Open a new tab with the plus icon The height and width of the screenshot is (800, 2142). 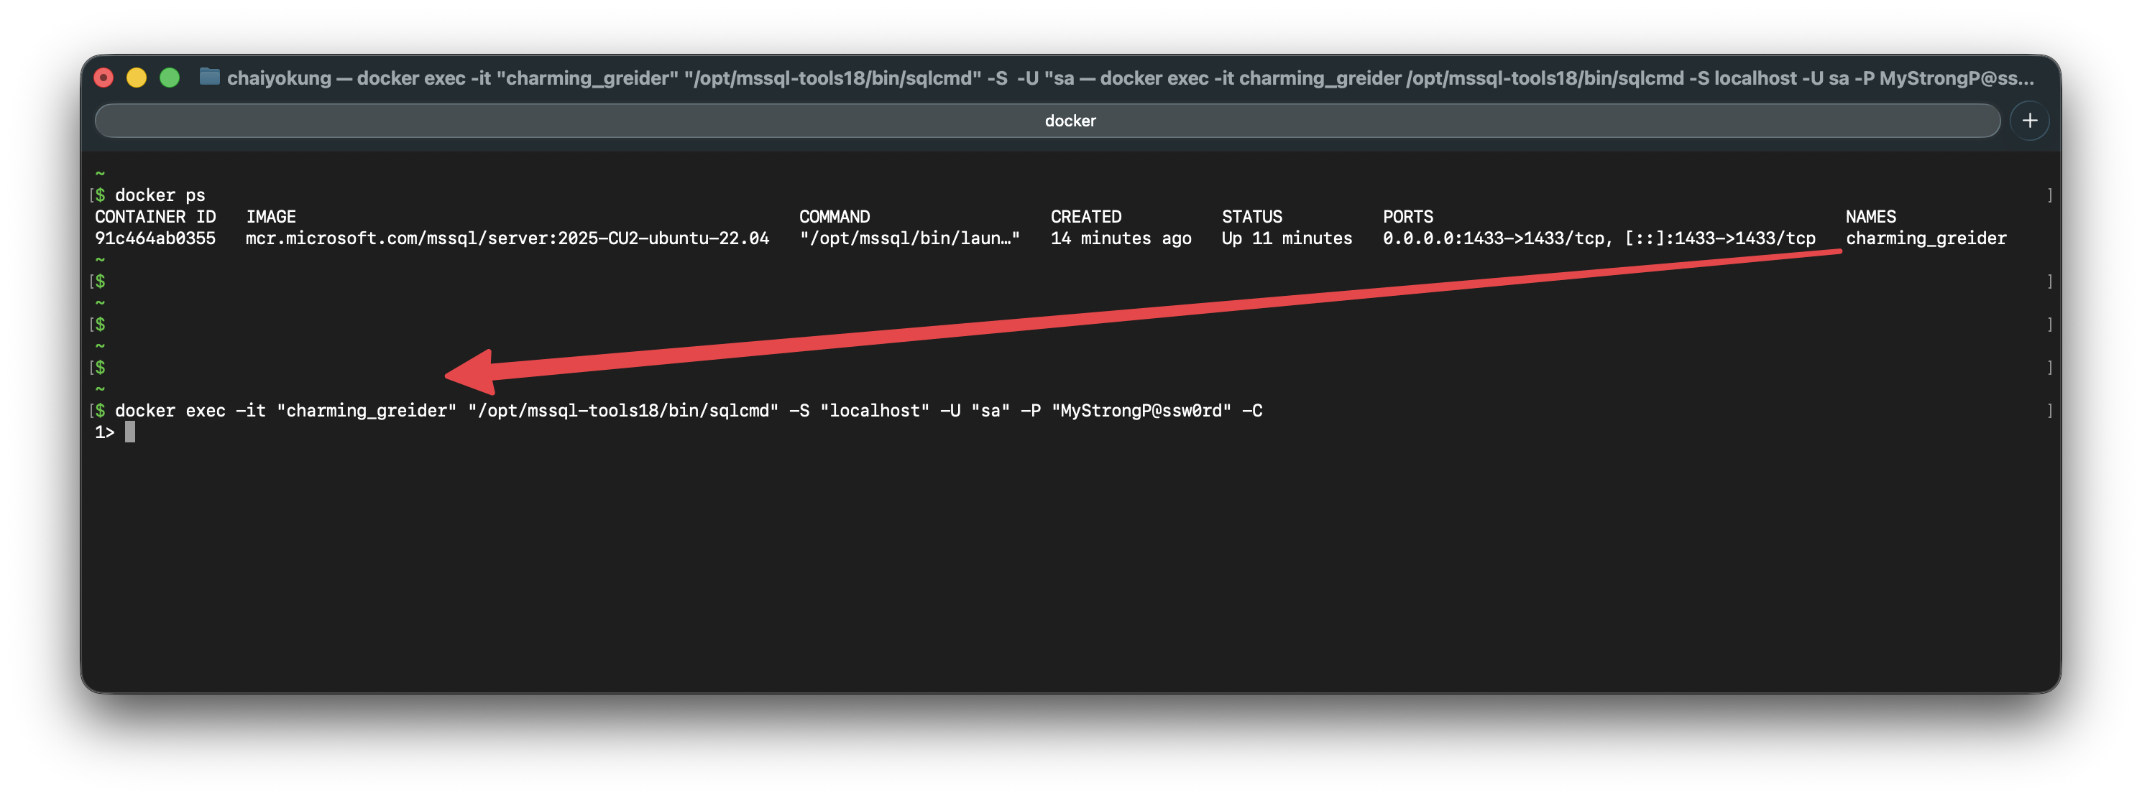(2029, 120)
